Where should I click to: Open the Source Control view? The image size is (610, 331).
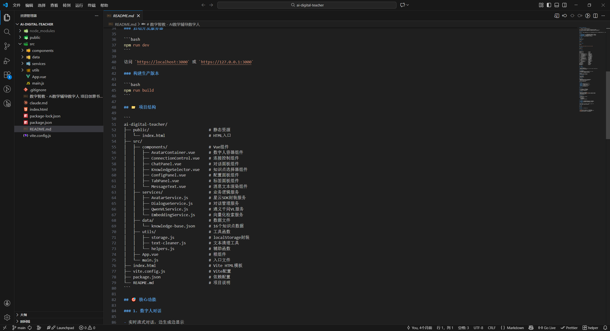coord(7,46)
